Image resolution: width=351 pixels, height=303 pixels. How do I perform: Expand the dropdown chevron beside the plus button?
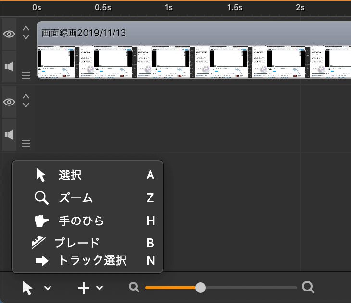100,288
